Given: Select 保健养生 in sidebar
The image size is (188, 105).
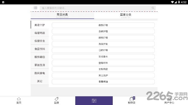Looking at the screenshot, I should coord(40,41).
